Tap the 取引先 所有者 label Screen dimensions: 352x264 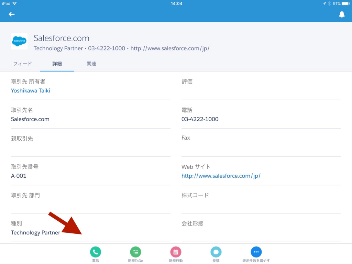point(28,81)
